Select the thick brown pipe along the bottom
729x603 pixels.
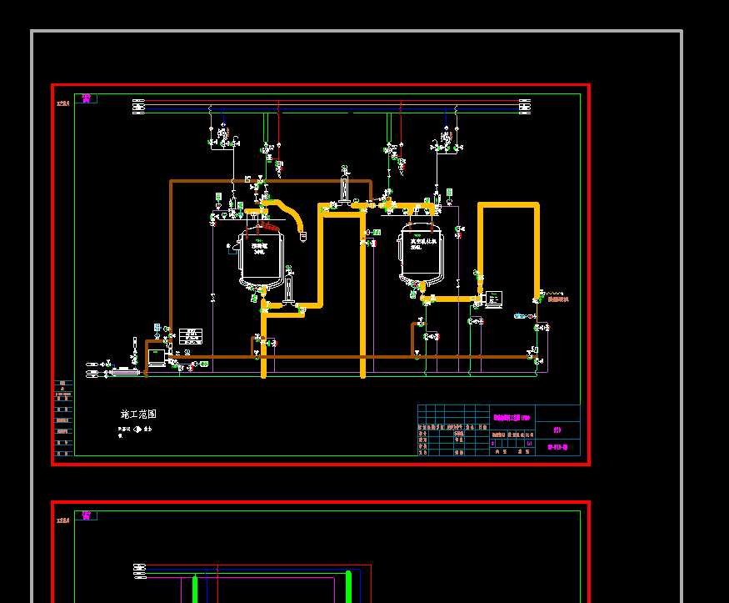pyautogui.click(x=333, y=357)
